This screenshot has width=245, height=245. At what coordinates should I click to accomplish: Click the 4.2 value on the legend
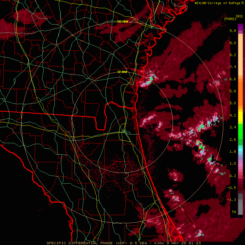233,115
